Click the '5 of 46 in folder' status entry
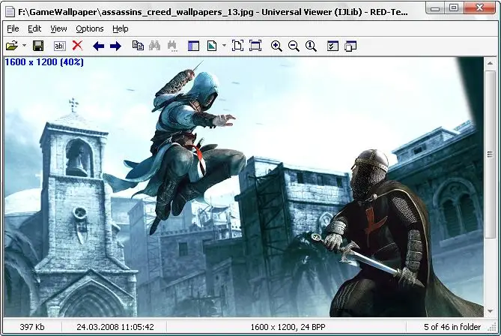 click(452, 327)
